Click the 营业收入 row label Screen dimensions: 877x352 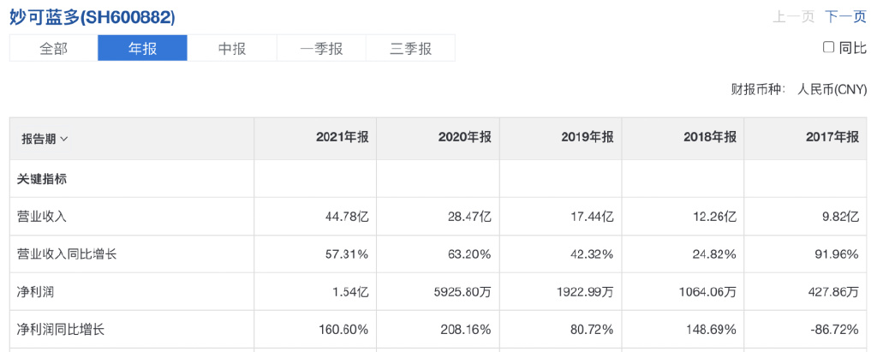tap(42, 217)
